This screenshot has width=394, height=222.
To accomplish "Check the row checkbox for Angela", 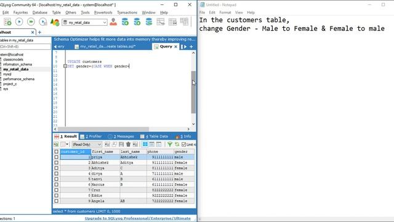I will pyautogui.click(x=56, y=201).
